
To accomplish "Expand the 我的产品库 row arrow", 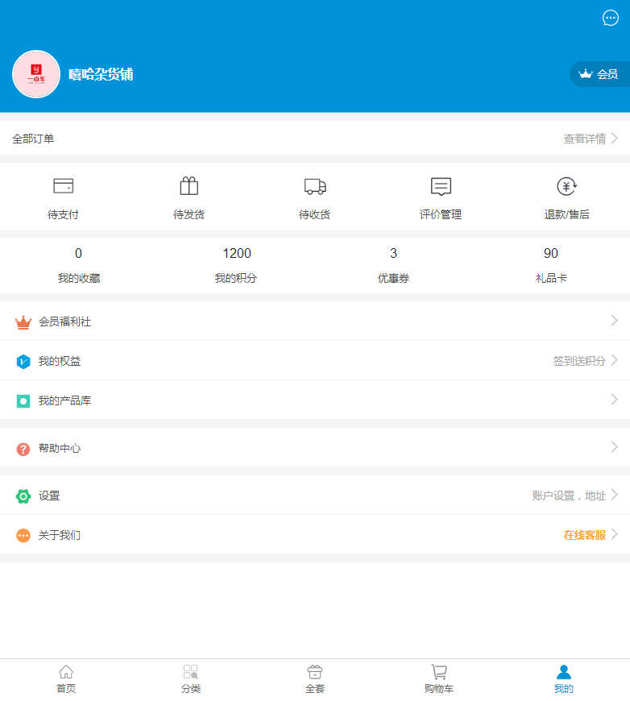I will click(614, 400).
